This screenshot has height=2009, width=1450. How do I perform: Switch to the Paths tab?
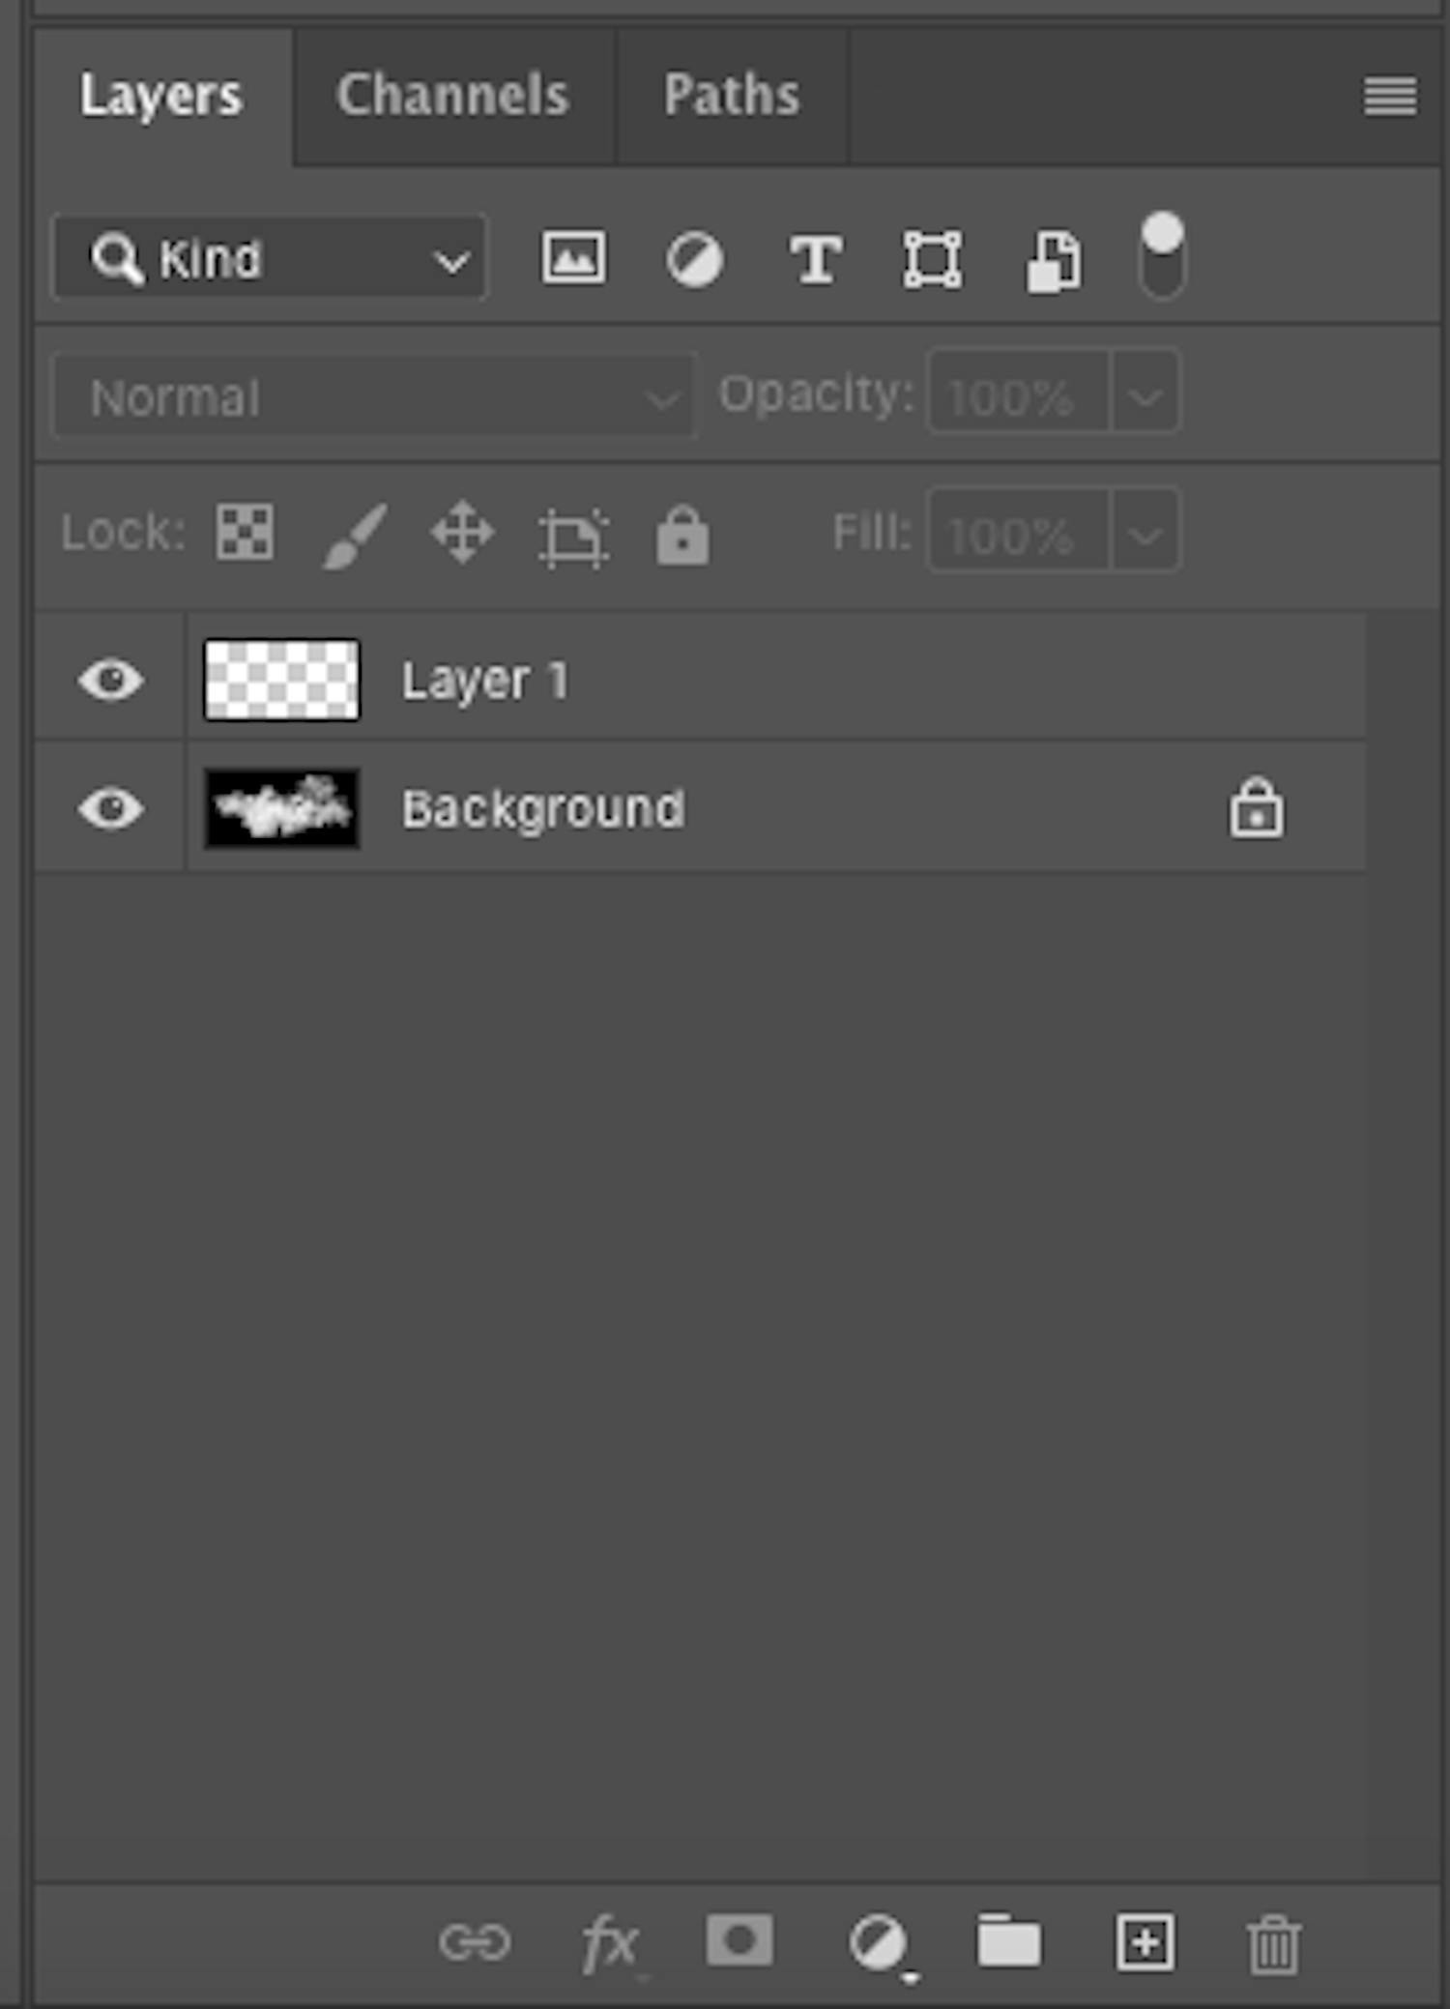tap(732, 96)
